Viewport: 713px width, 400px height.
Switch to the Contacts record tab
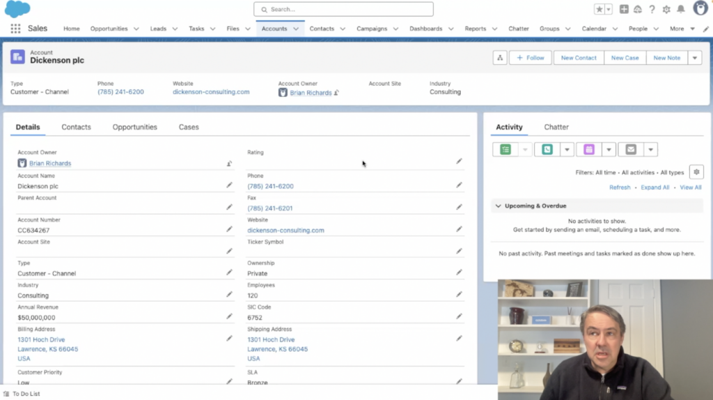click(x=76, y=127)
